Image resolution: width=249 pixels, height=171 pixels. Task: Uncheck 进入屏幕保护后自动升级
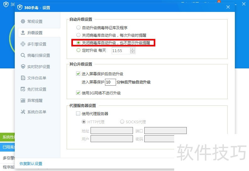pos(78,74)
